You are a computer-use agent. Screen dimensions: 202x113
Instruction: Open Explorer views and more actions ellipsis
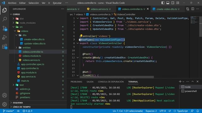click(x=62, y=9)
